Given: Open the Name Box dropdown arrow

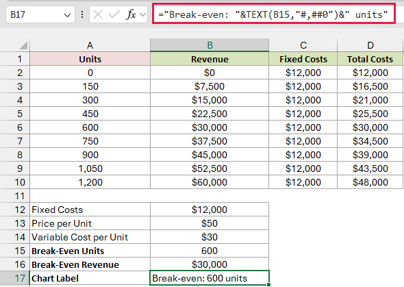Looking at the screenshot, I should [x=67, y=15].
